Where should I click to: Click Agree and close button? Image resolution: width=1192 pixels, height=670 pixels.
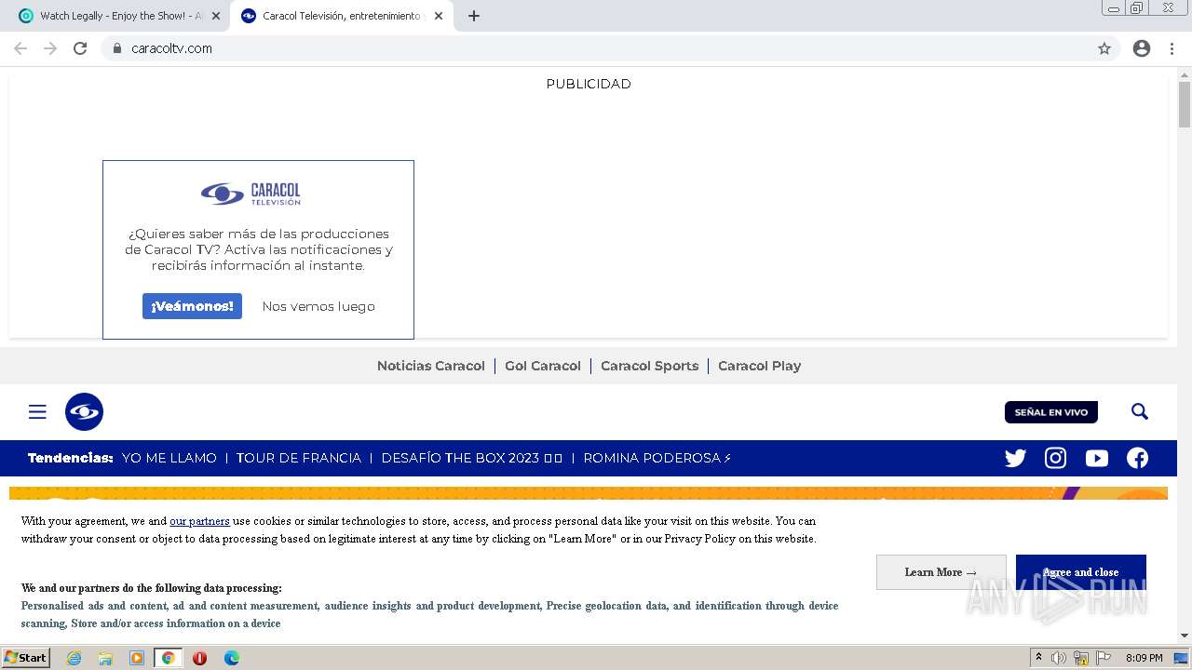pyautogui.click(x=1080, y=572)
